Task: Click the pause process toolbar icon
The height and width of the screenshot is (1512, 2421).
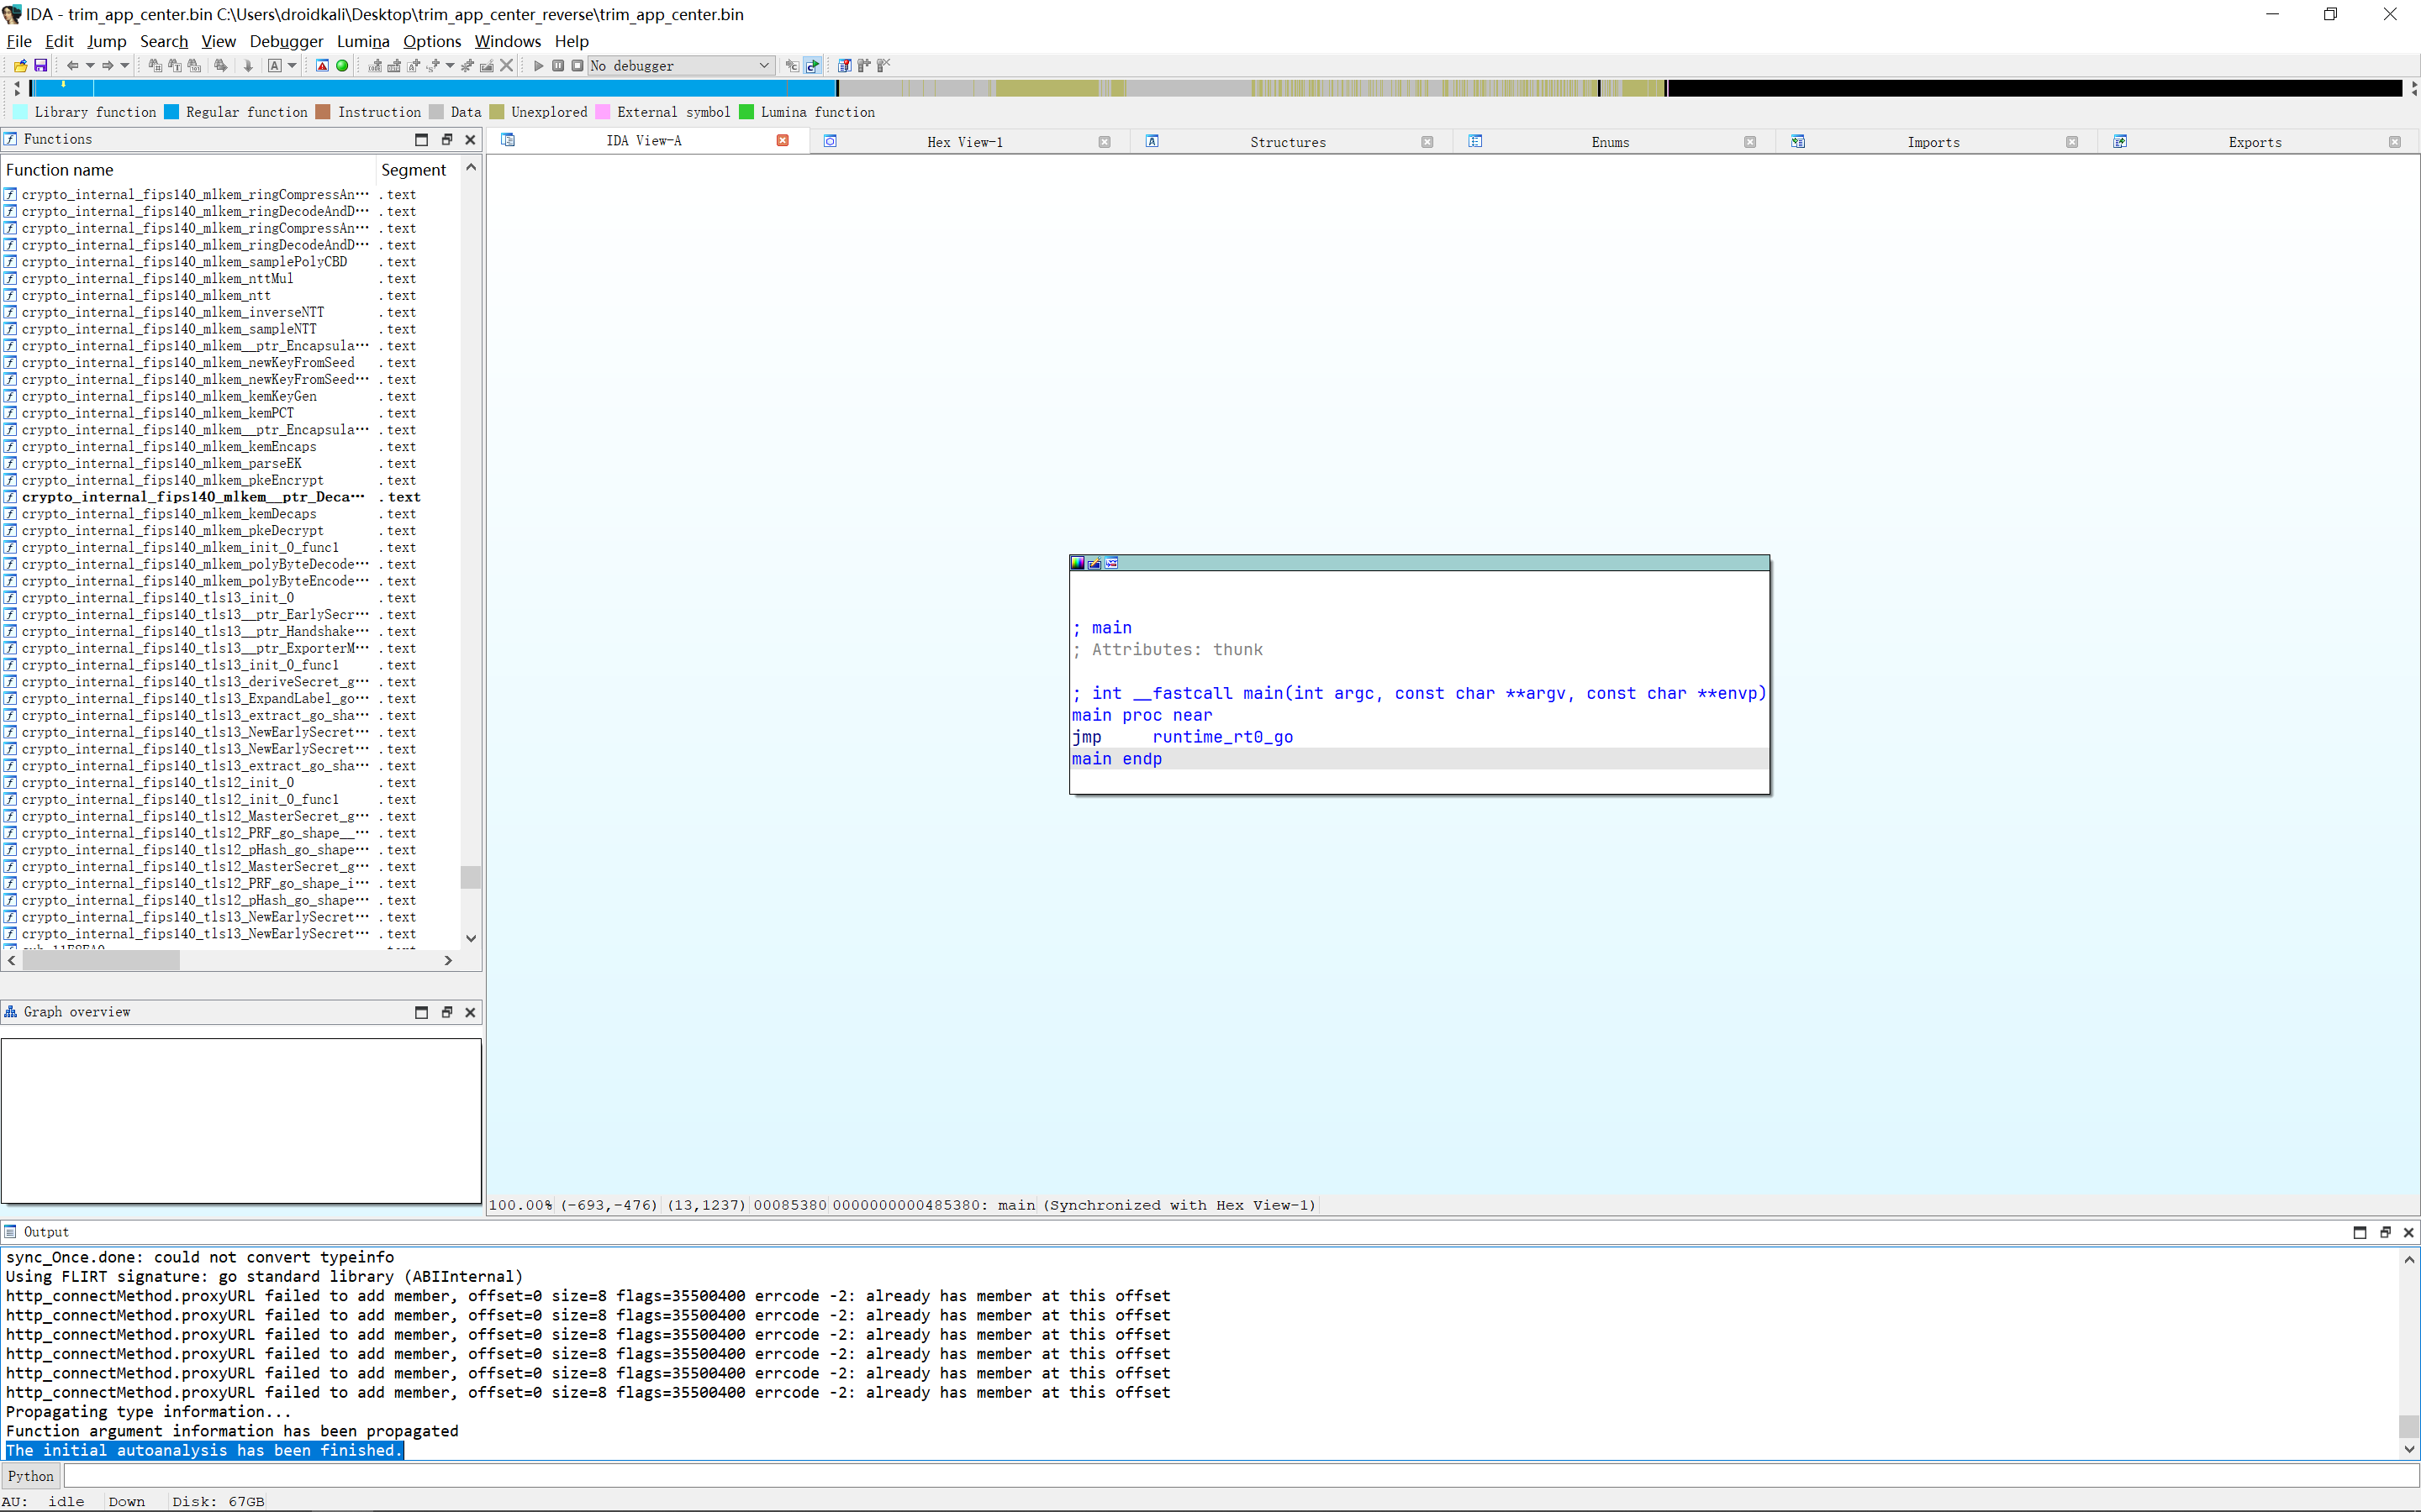Action: pos(558,66)
